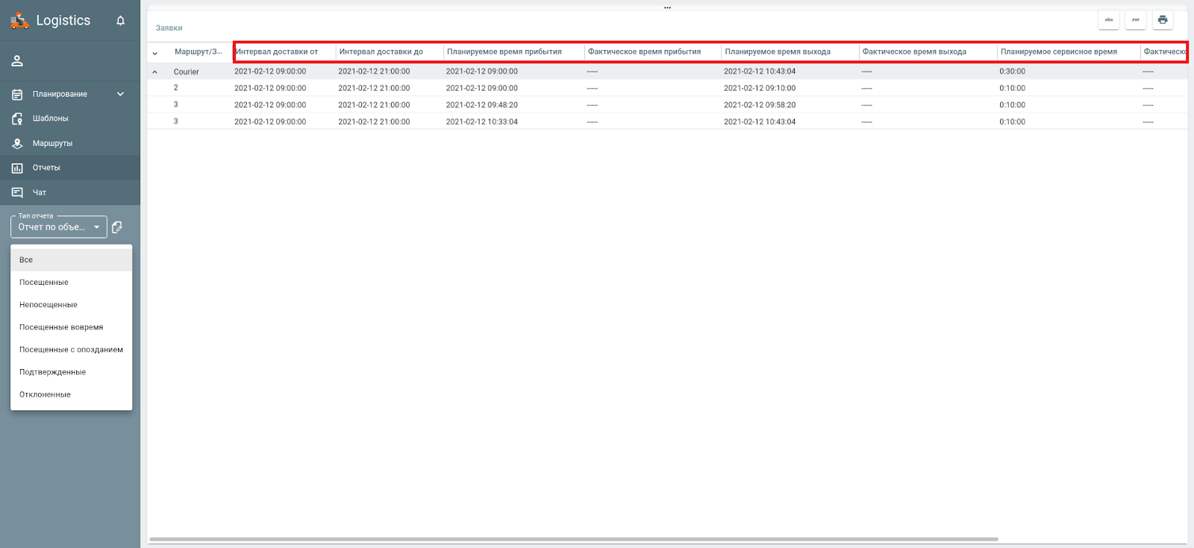Collapse the Courier route row
This screenshot has width=1194, height=548.
155,72
